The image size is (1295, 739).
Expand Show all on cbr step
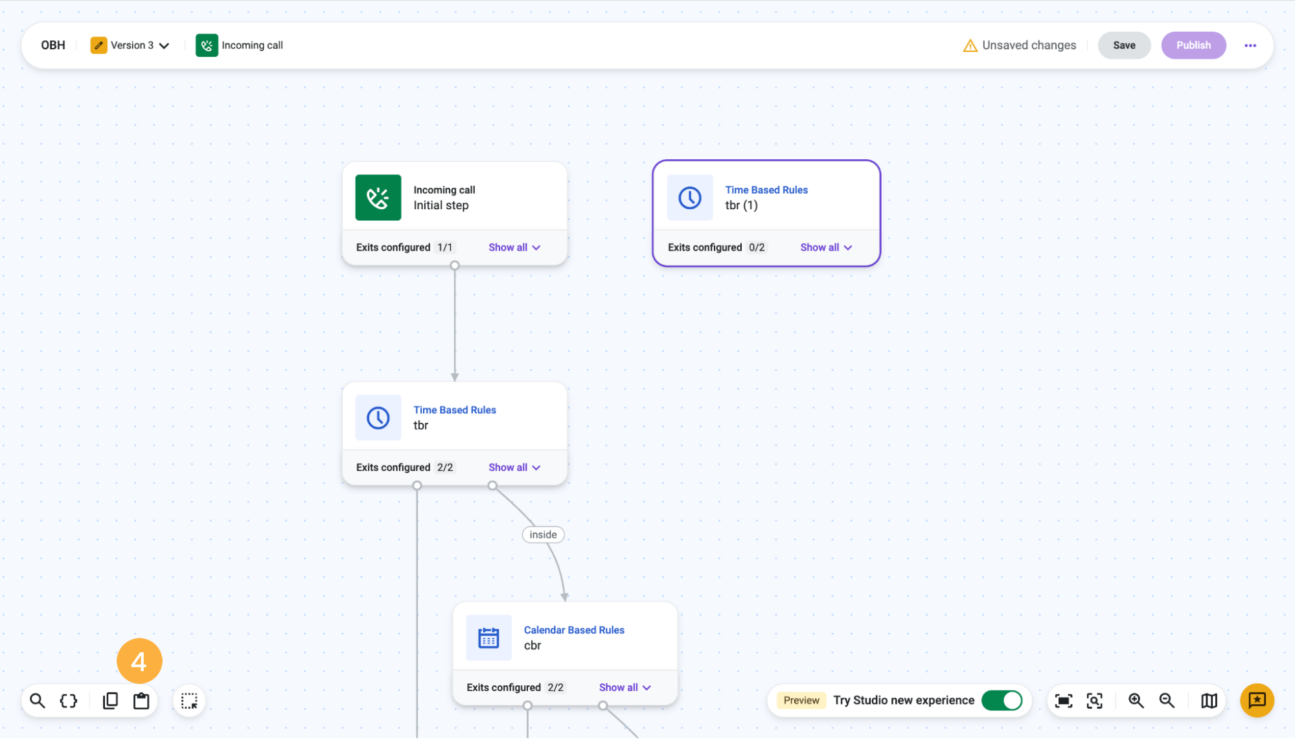(x=625, y=688)
